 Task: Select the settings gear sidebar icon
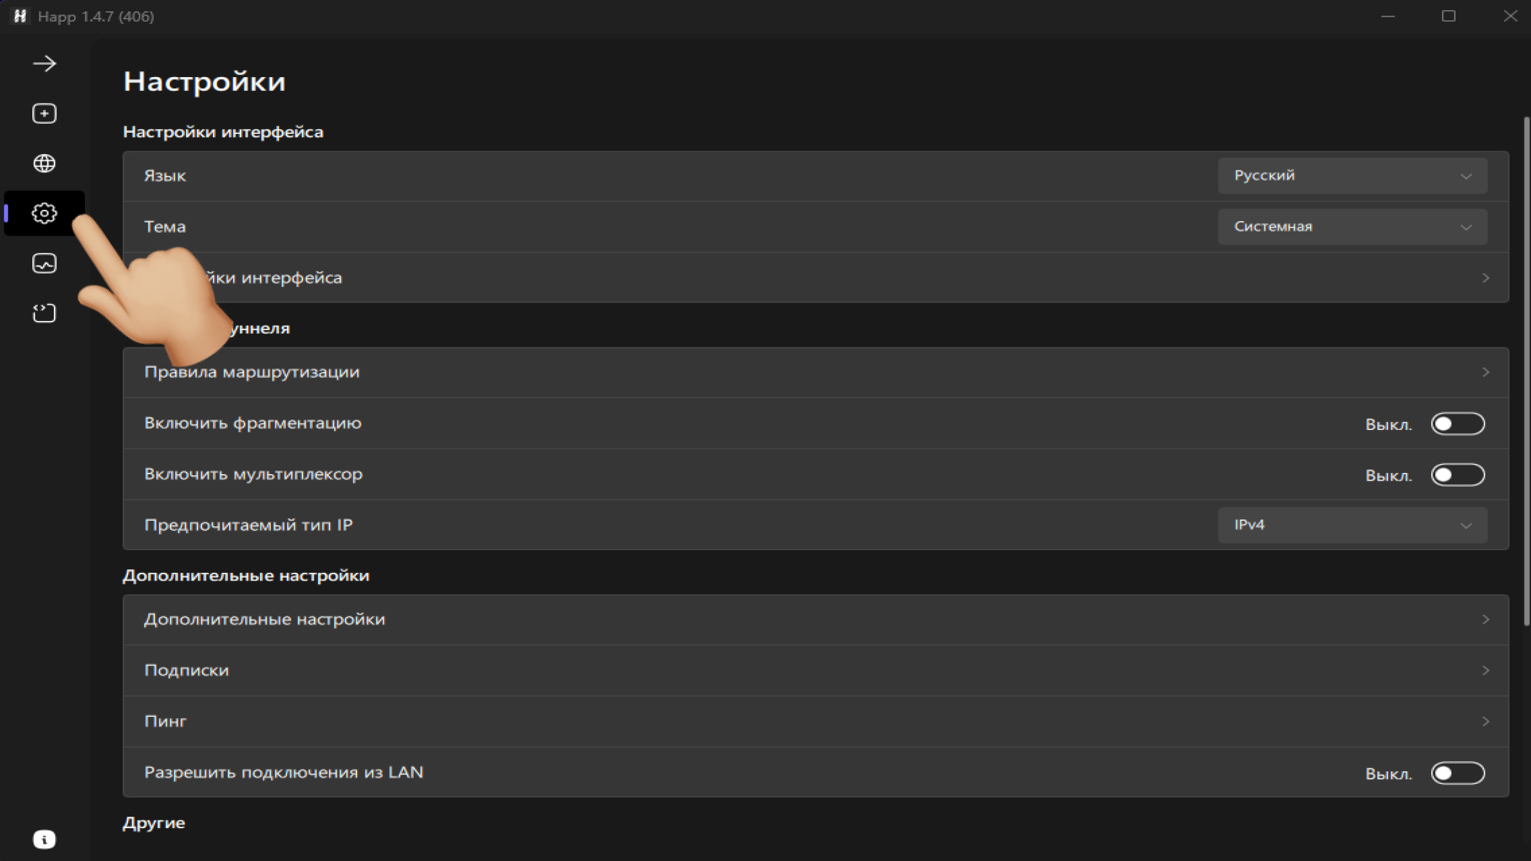44,213
